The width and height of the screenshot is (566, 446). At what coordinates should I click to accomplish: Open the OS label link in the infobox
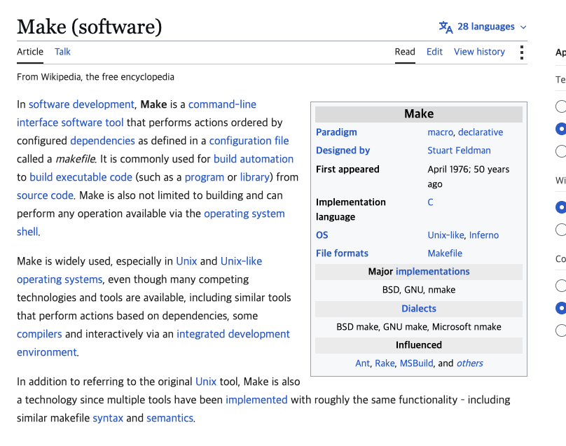(x=322, y=235)
